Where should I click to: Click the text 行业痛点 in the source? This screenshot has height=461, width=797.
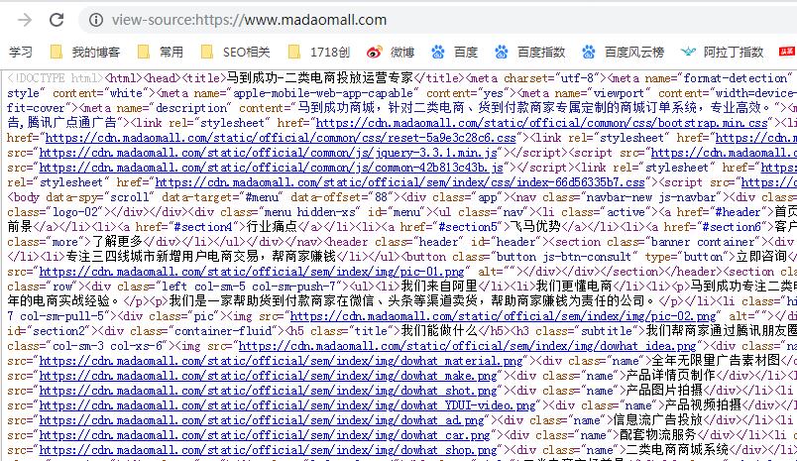coord(272,227)
